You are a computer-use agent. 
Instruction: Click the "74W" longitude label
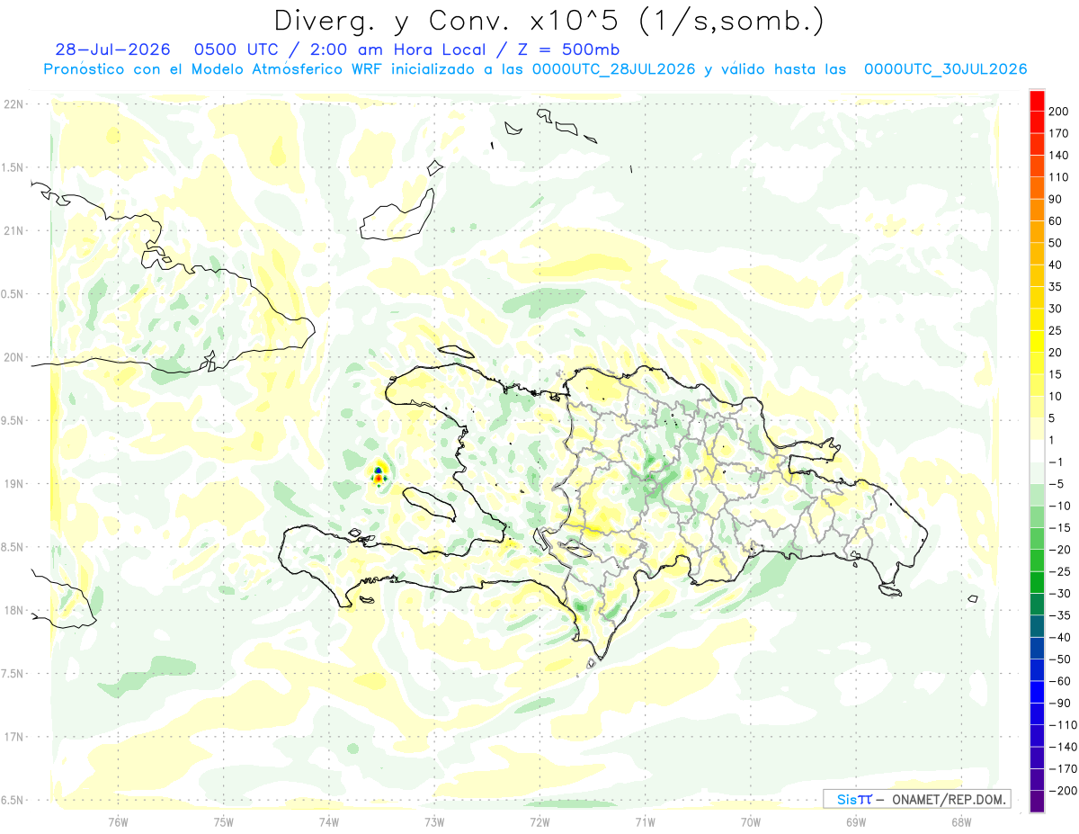tap(329, 821)
